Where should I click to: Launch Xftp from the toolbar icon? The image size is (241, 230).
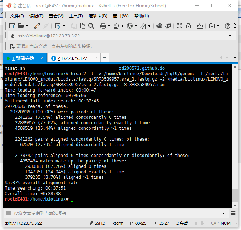pyautogui.click(x=159, y=26)
